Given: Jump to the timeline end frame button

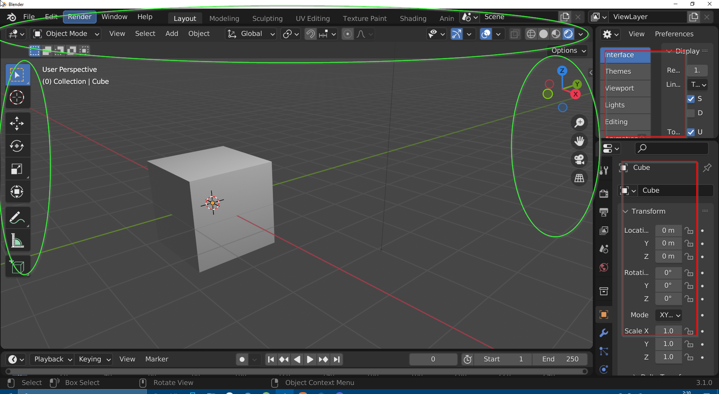Looking at the screenshot, I should [337, 360].
